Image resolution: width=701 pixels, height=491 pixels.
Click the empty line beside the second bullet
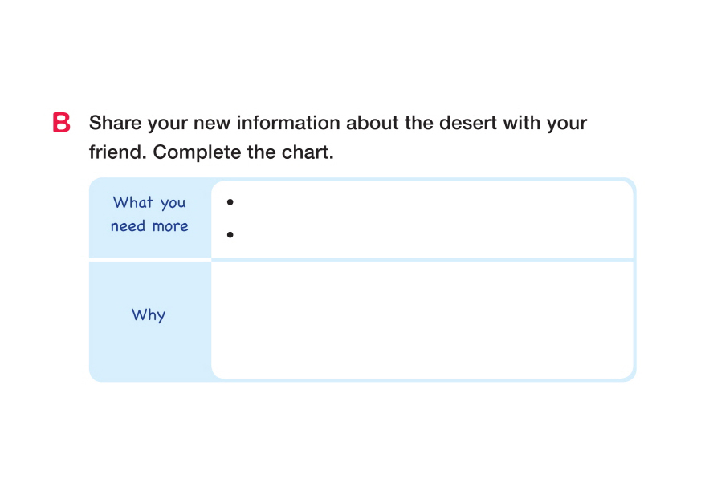click(x=426, y=235)
